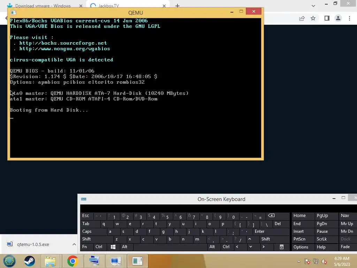357x268 pixels.
Task: Open File Explorer from the taskbar
Action: [50, 261]
